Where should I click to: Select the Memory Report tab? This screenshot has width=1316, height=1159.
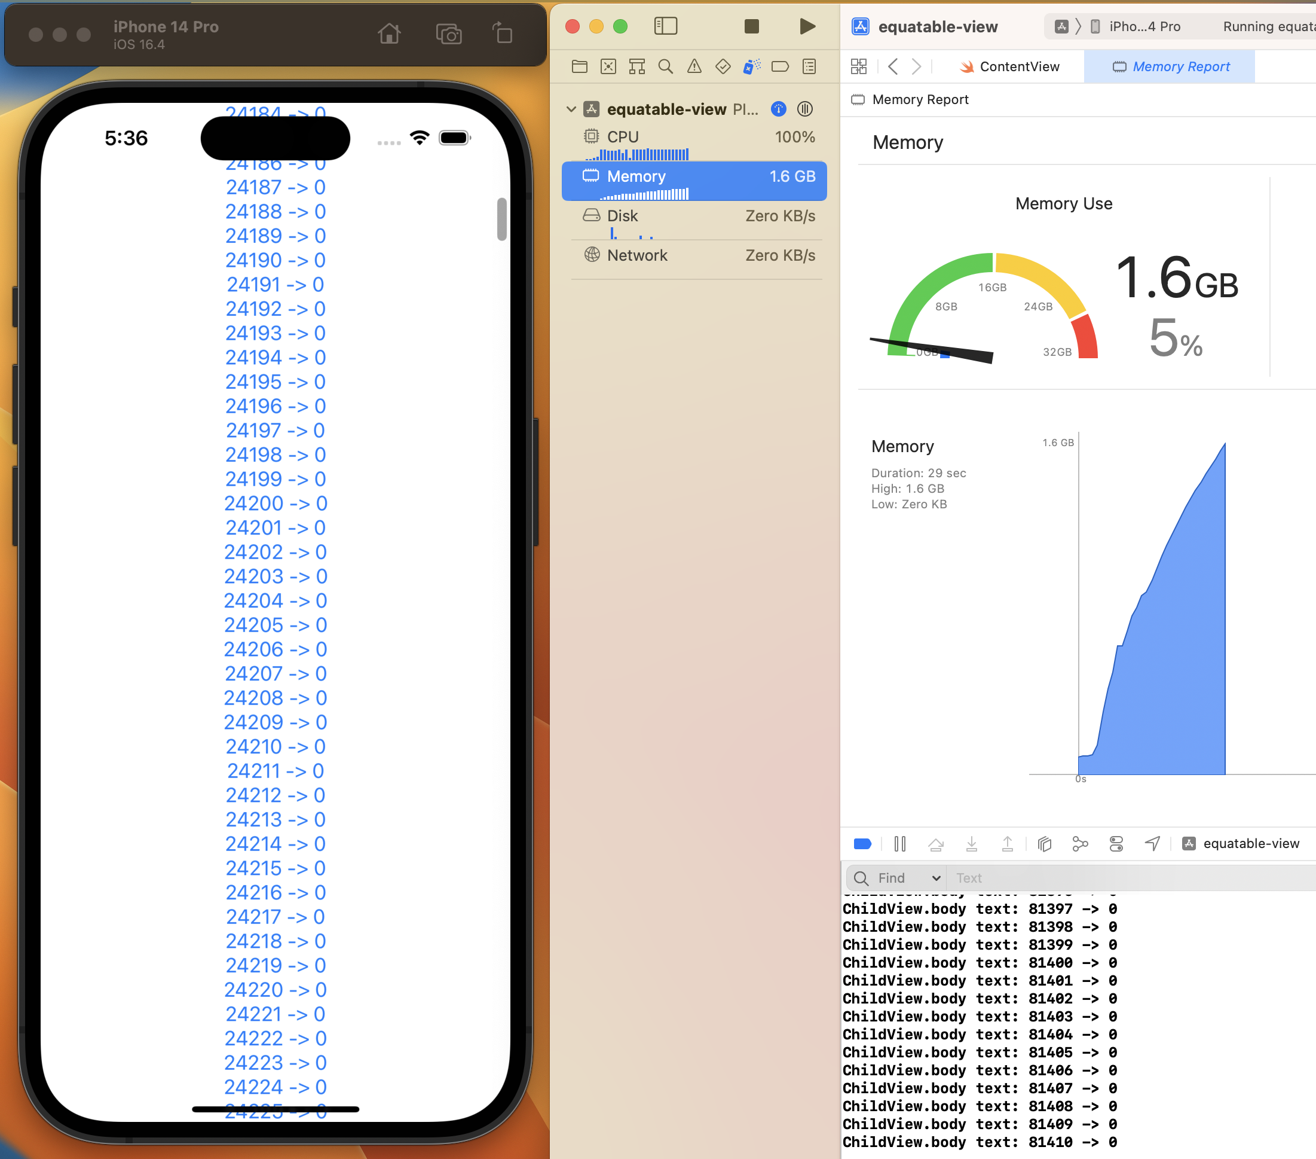coord(1170,66)
